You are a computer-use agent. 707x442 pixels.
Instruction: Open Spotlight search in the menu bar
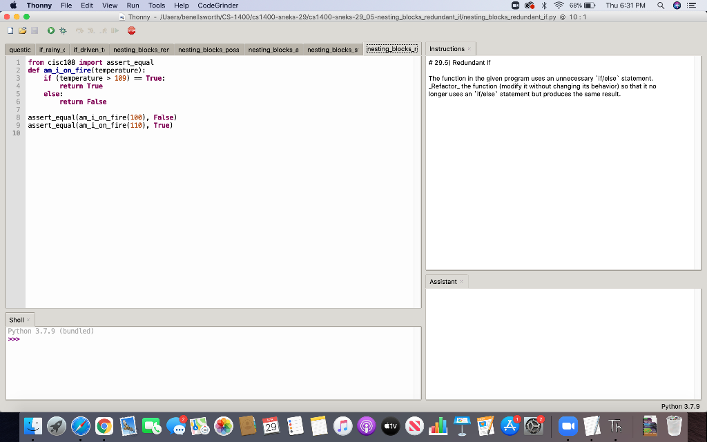point(661,6)
